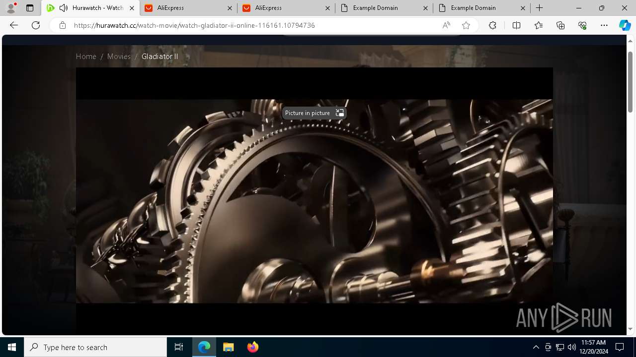This screenshot has height=357, width=636.
Task: Open the volume control tray icon
Action: (572, 347)
